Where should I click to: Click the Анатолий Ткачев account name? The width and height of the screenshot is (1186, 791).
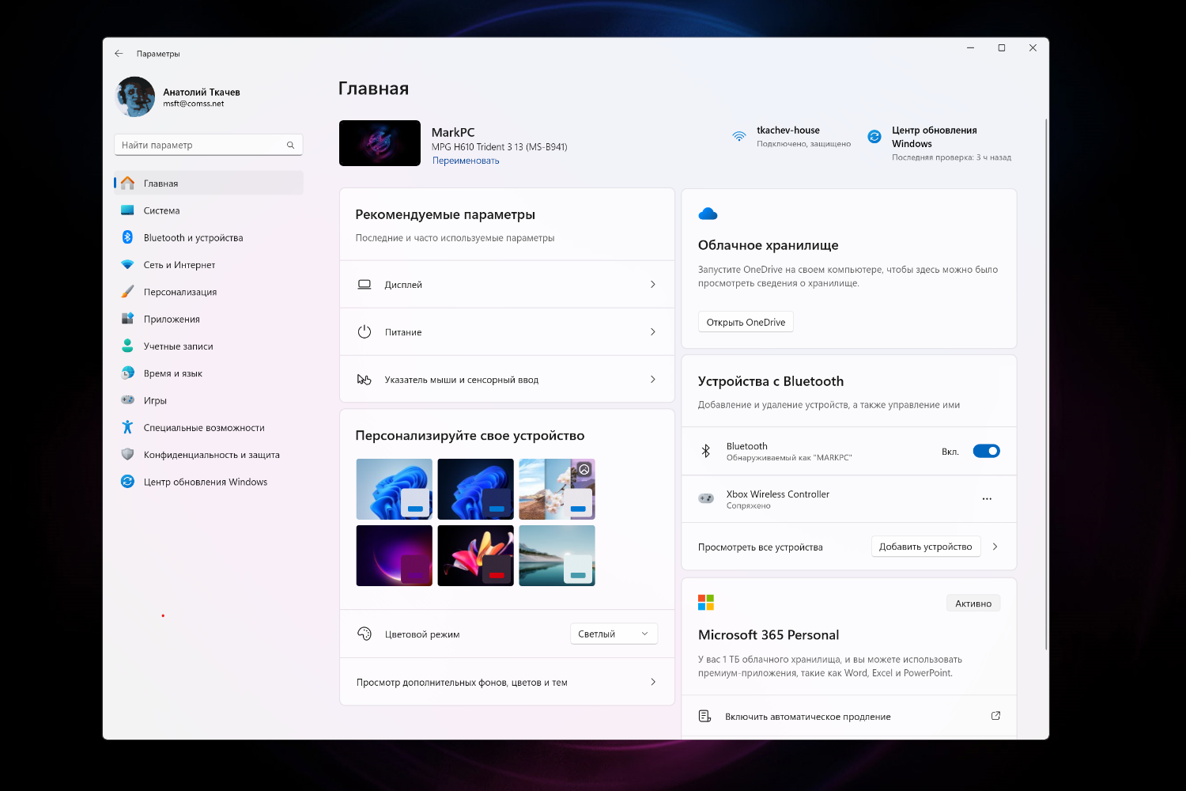[202, 93]
